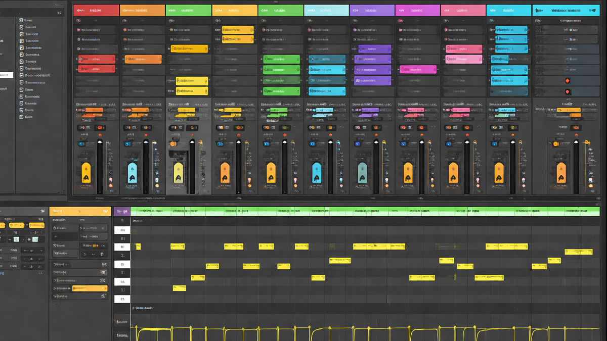
Task: Click the orange knob on the master channel strip
Action: (x=556, y=144)
